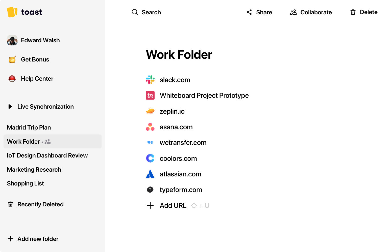Open the Collaborate option
This screenshot has width=391, height=252.
click(311, 12)
